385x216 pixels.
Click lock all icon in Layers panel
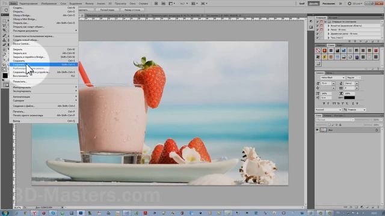(x=340, y=125)
